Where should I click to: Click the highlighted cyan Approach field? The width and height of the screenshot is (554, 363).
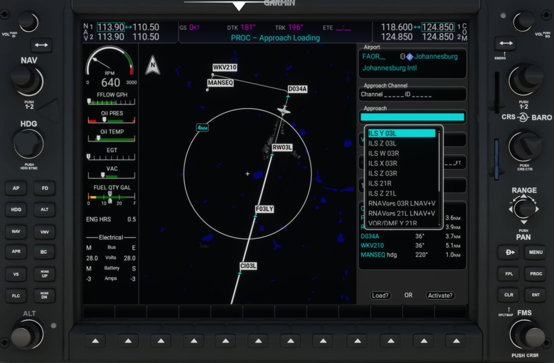(x=412, y=117)
